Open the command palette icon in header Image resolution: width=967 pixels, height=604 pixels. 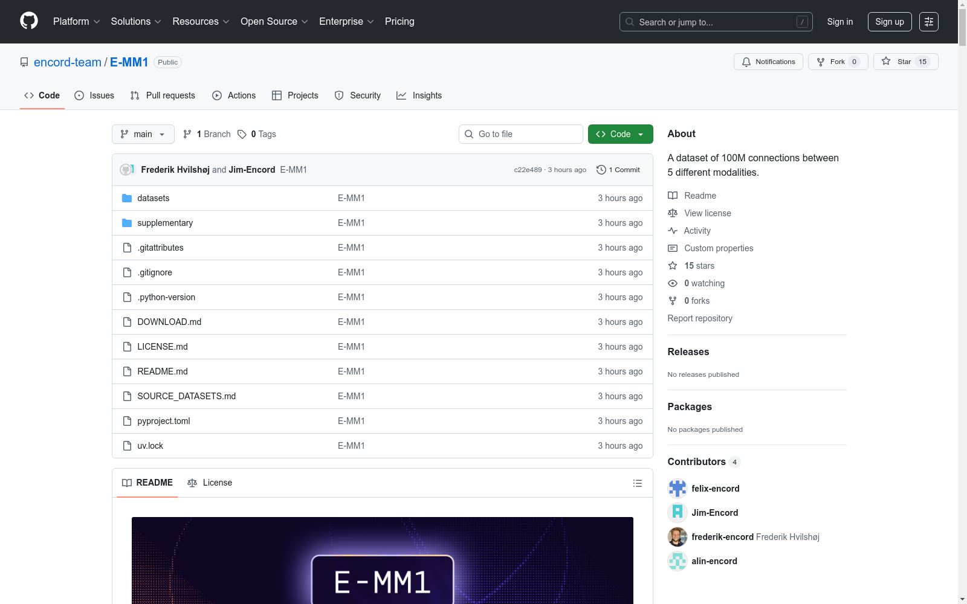[x=929, y=22]
